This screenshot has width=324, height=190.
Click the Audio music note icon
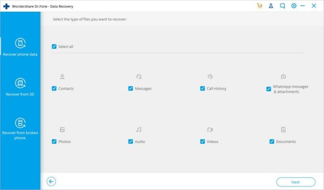click(139, 130)
